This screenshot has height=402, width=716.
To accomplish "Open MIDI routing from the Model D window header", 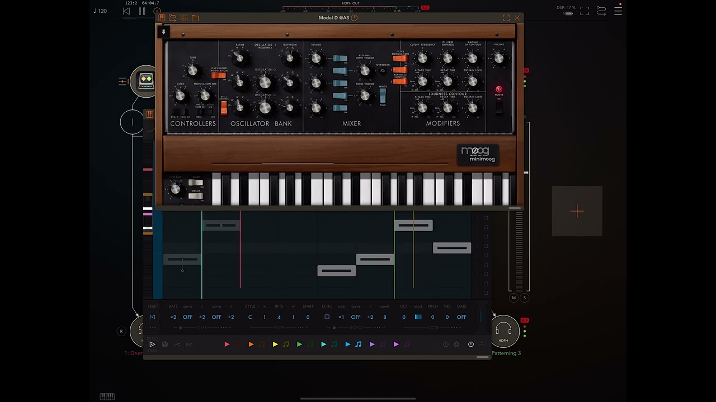I will (172, 18).
